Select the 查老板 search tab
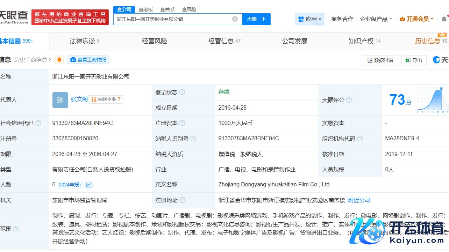 tap(145, 9)
